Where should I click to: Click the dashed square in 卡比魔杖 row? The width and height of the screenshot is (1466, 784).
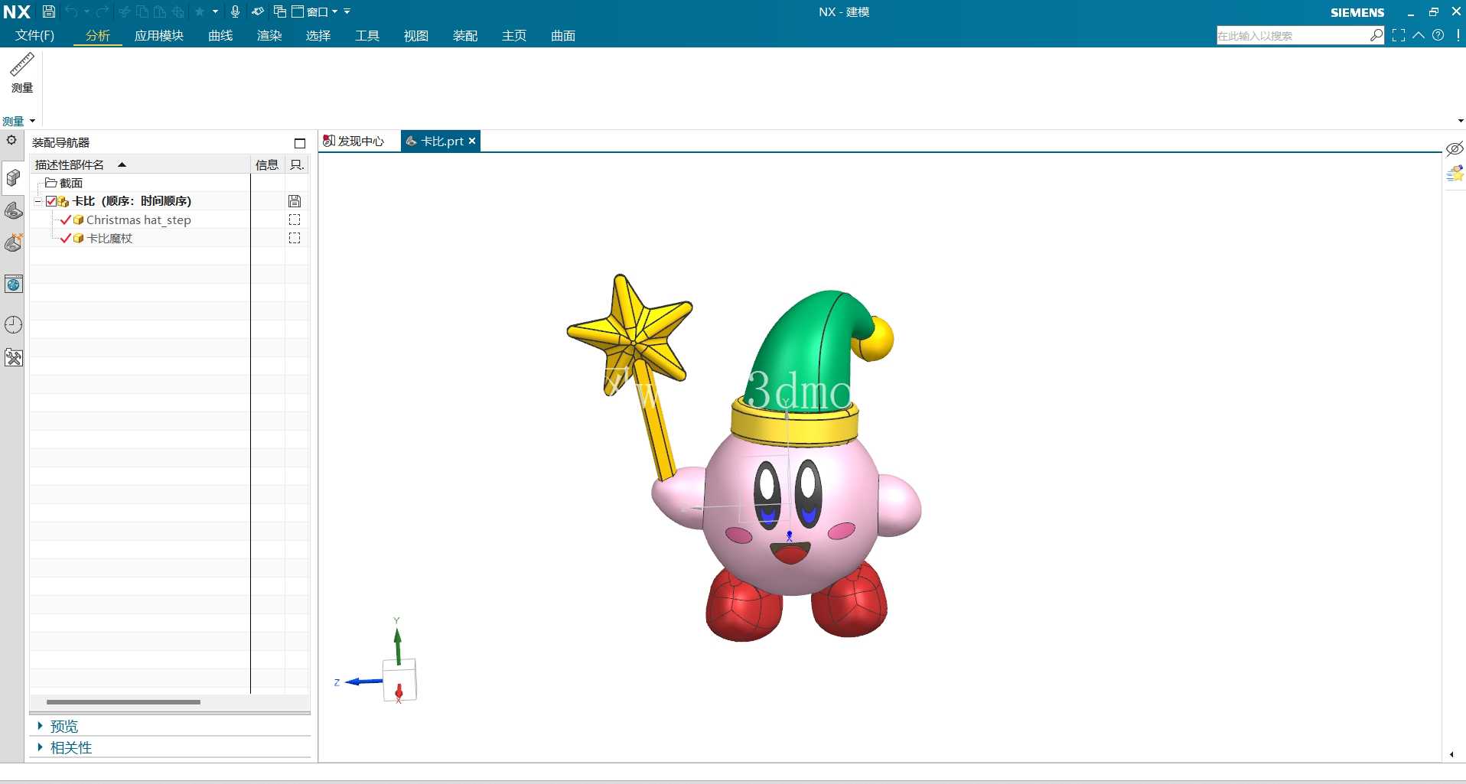click(295, 238)
